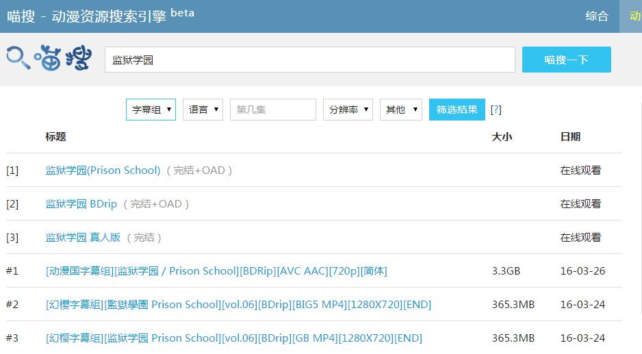The image size is (642, 354).
Task: Click the （完结+OAD） note beside Prison School
Action: coord(199,170)
